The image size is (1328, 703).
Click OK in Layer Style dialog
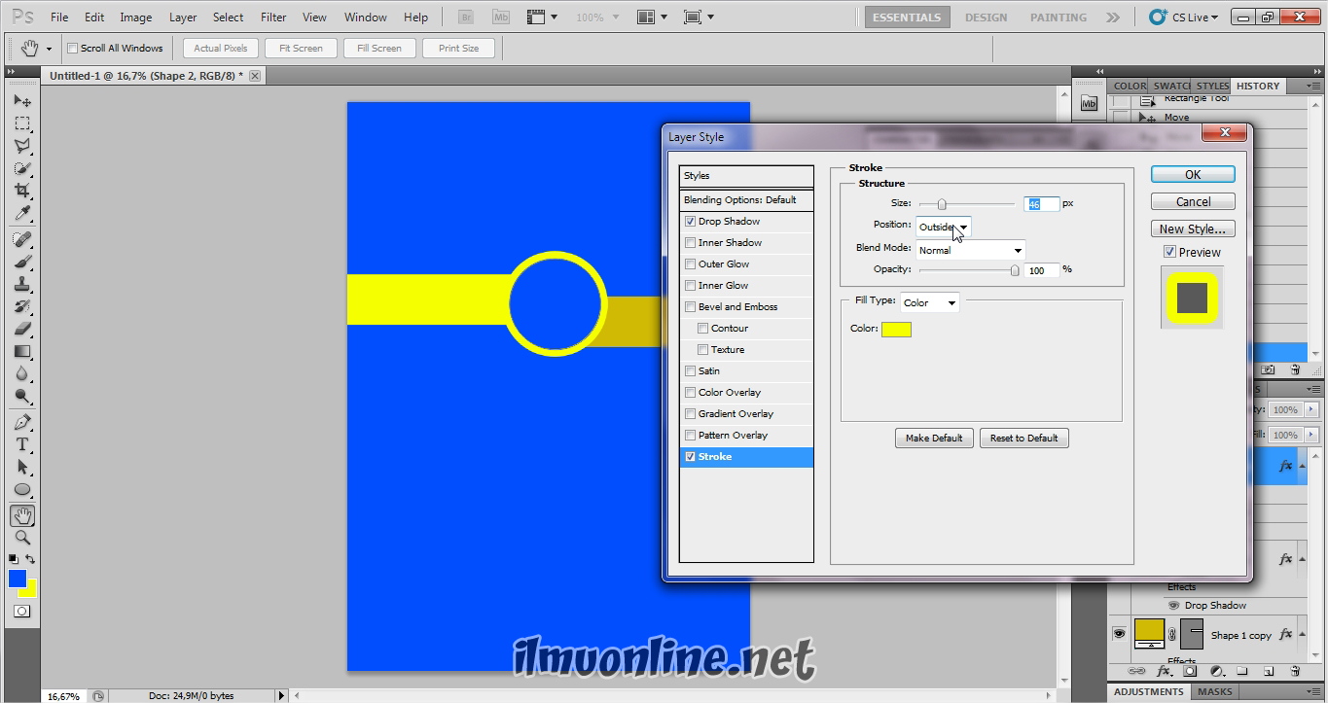tap(1193, 175)
